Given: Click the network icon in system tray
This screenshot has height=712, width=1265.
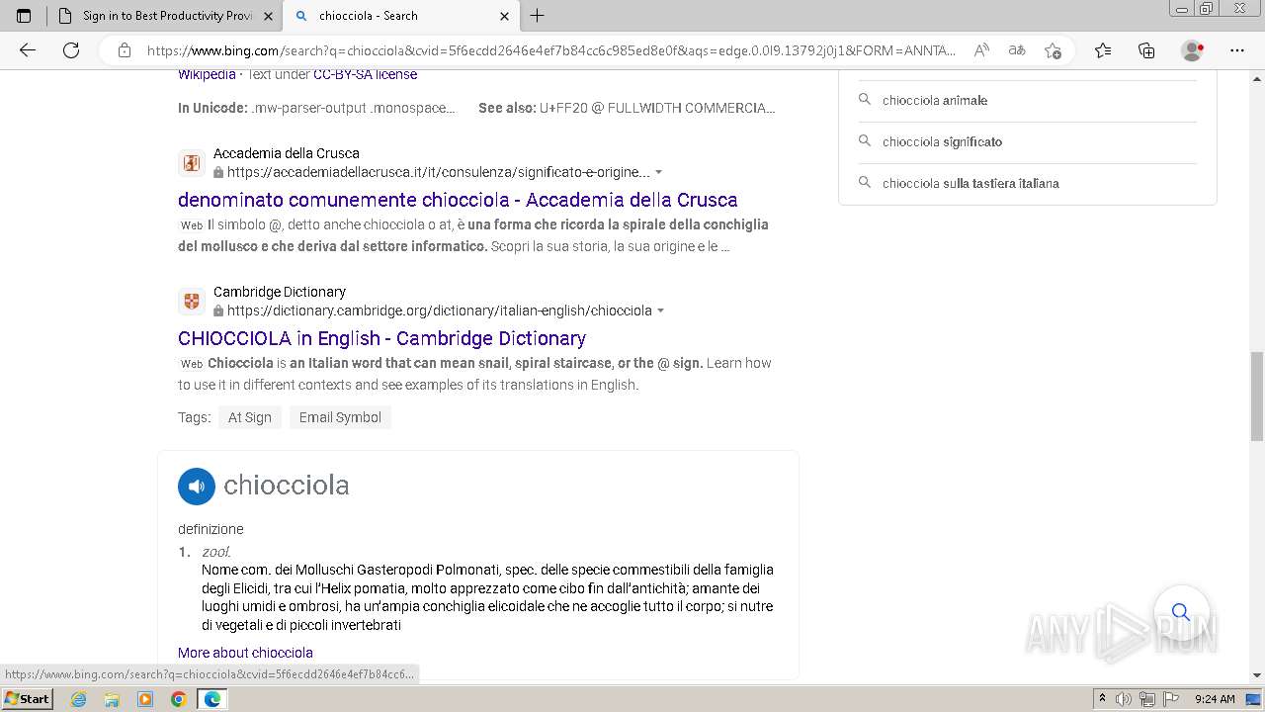Looking at the screenshot, I should click(x=1147, y=699).
